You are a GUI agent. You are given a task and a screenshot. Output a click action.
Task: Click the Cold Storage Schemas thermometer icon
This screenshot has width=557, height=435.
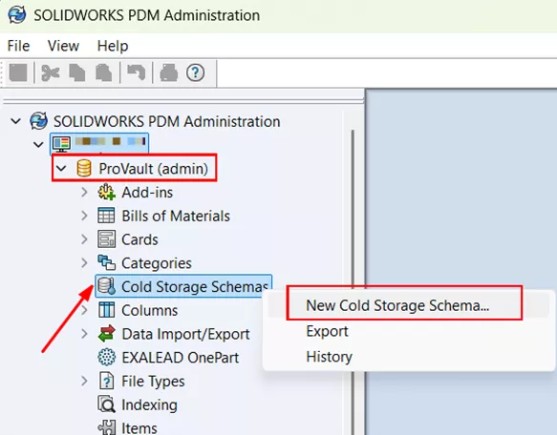click(106, 286)
